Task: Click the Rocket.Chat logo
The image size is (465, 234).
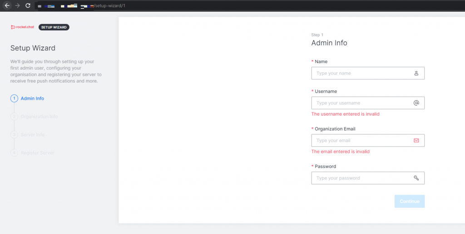Action: (x=23, y=27)
